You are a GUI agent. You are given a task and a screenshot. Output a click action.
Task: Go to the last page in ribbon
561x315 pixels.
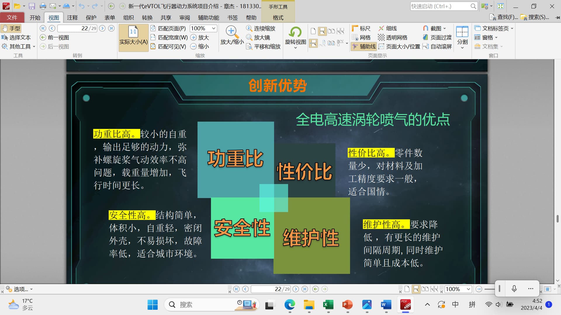point(111,28)
